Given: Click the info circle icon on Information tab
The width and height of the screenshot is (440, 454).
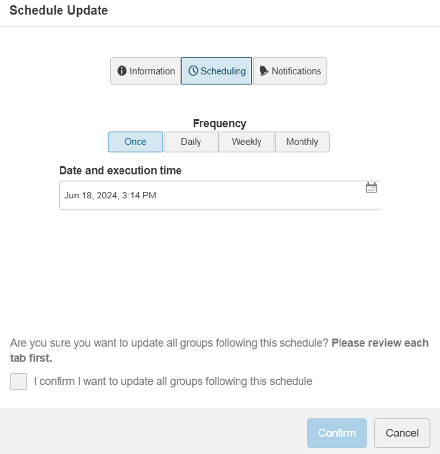Looking at the screenshot, I should (x=122, y=71).
